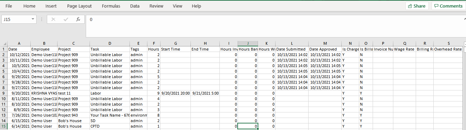
Task: Open the Comments pane button
Action: (x=448, y=6)
